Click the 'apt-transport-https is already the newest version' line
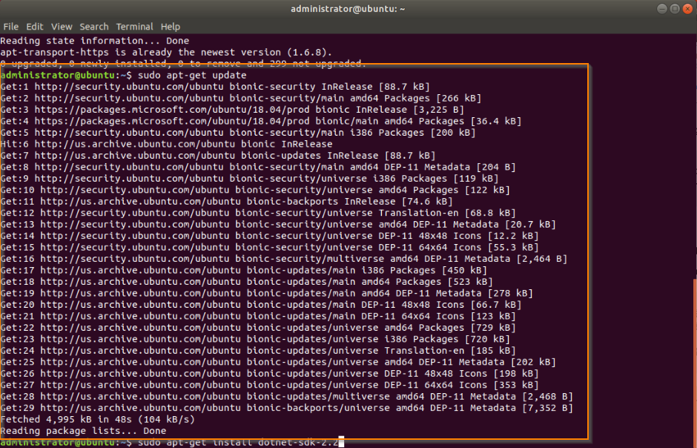The width and height of the screenshot is (697, 448). click(x=166, y=53)
